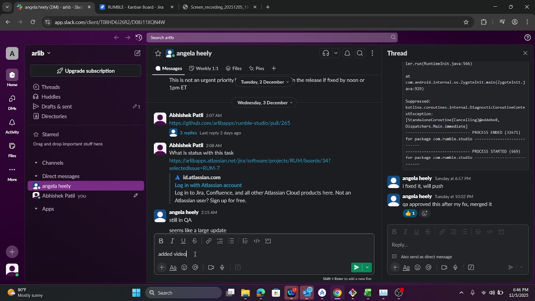The image size is (535, 301).
Task: Click the thread Reply input field
Action: [x=458, y=245]
